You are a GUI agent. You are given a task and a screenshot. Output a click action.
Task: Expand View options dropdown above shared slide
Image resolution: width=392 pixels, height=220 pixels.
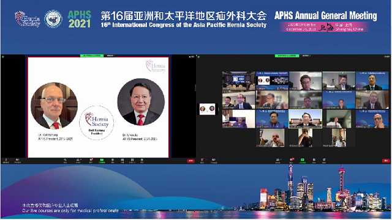click(x=110, y=56)
